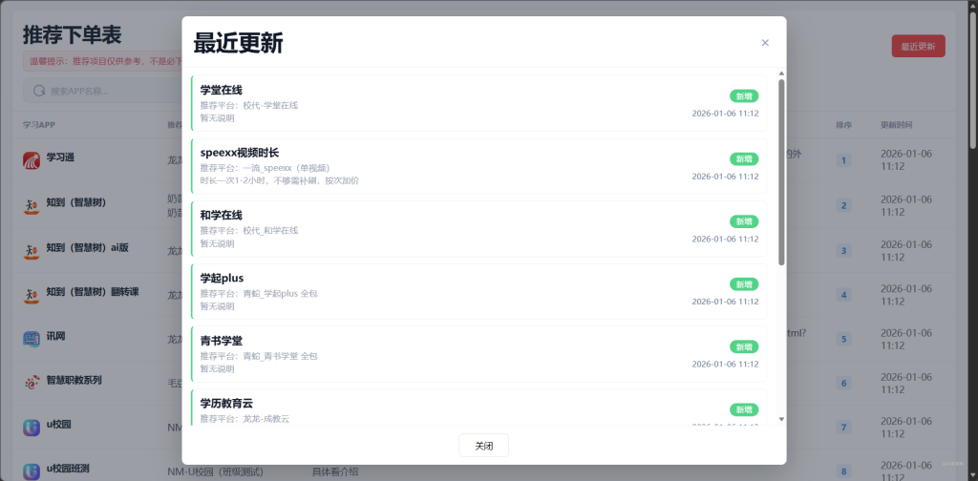The image size is (978, 481).
Task: Click 推荐平台：龙龙-成教云 text
Action: click(x=244, y=419)
